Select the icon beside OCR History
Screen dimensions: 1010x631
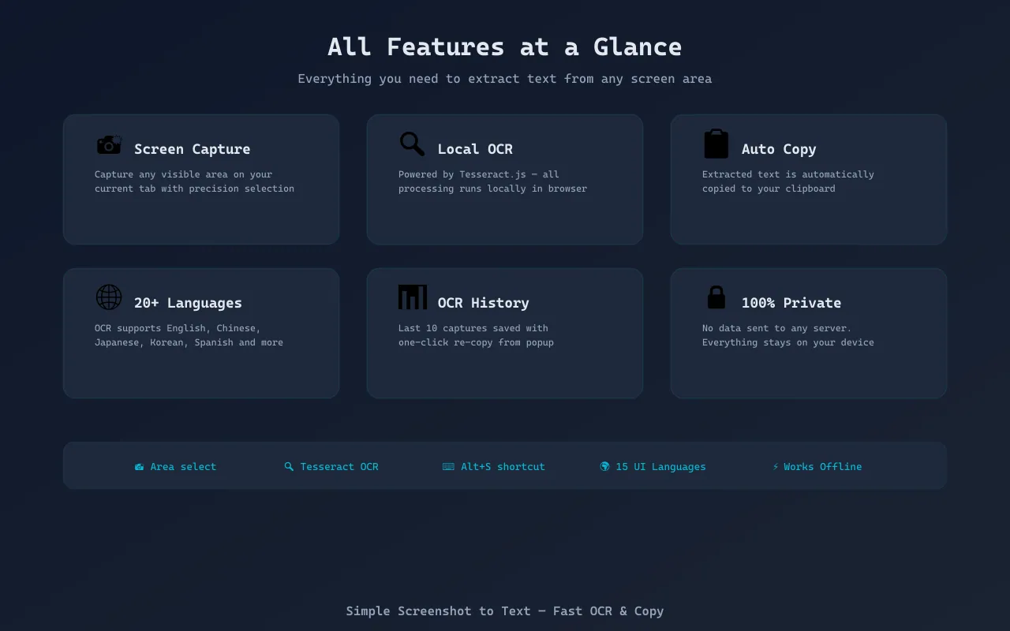tap(413, 297)
